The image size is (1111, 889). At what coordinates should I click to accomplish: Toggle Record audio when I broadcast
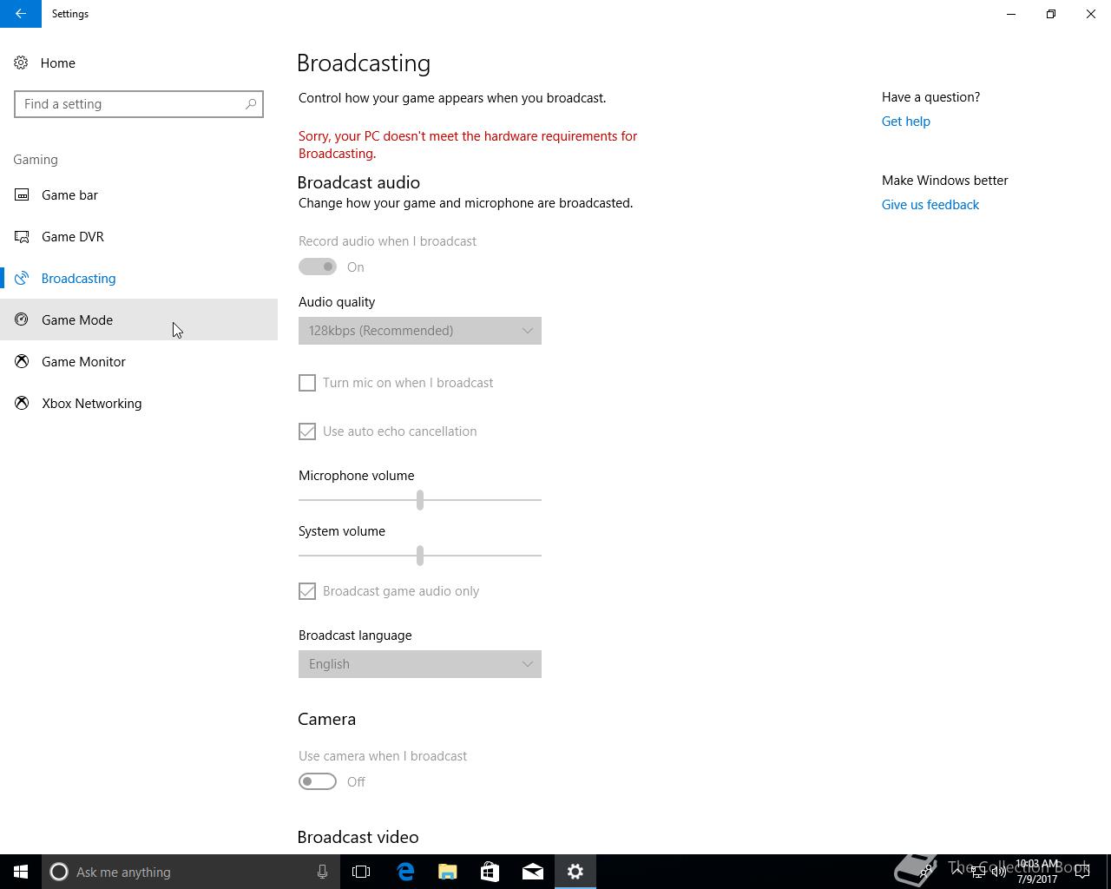318,267
